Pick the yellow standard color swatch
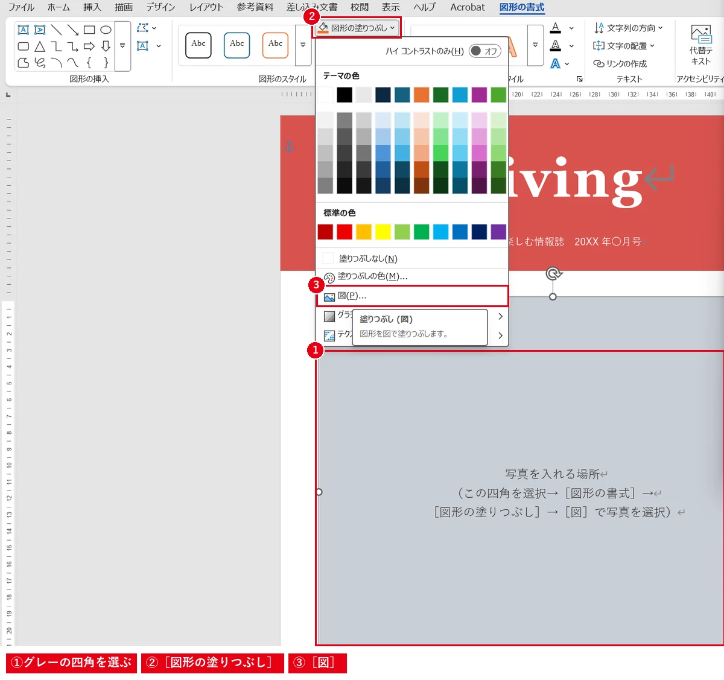The image size is (724, 680). pos(383,232)
